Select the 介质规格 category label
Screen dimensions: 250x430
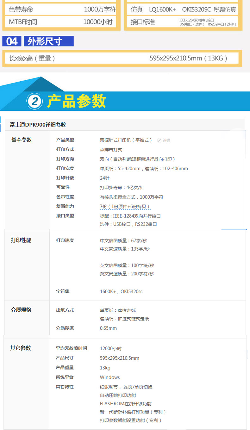coord(21,310)
